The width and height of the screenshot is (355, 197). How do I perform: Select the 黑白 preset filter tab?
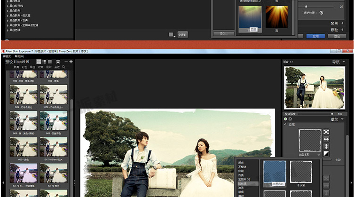[32, 67]
